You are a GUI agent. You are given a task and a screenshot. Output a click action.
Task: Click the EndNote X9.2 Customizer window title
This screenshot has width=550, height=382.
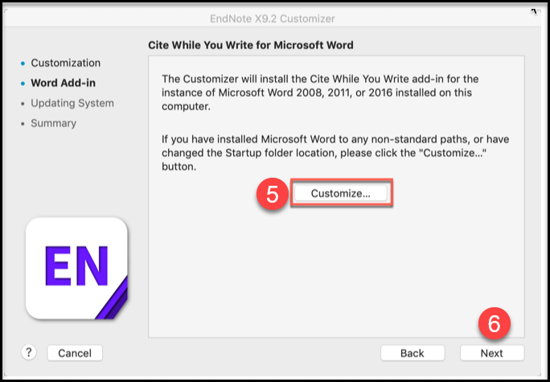point(274,18)
